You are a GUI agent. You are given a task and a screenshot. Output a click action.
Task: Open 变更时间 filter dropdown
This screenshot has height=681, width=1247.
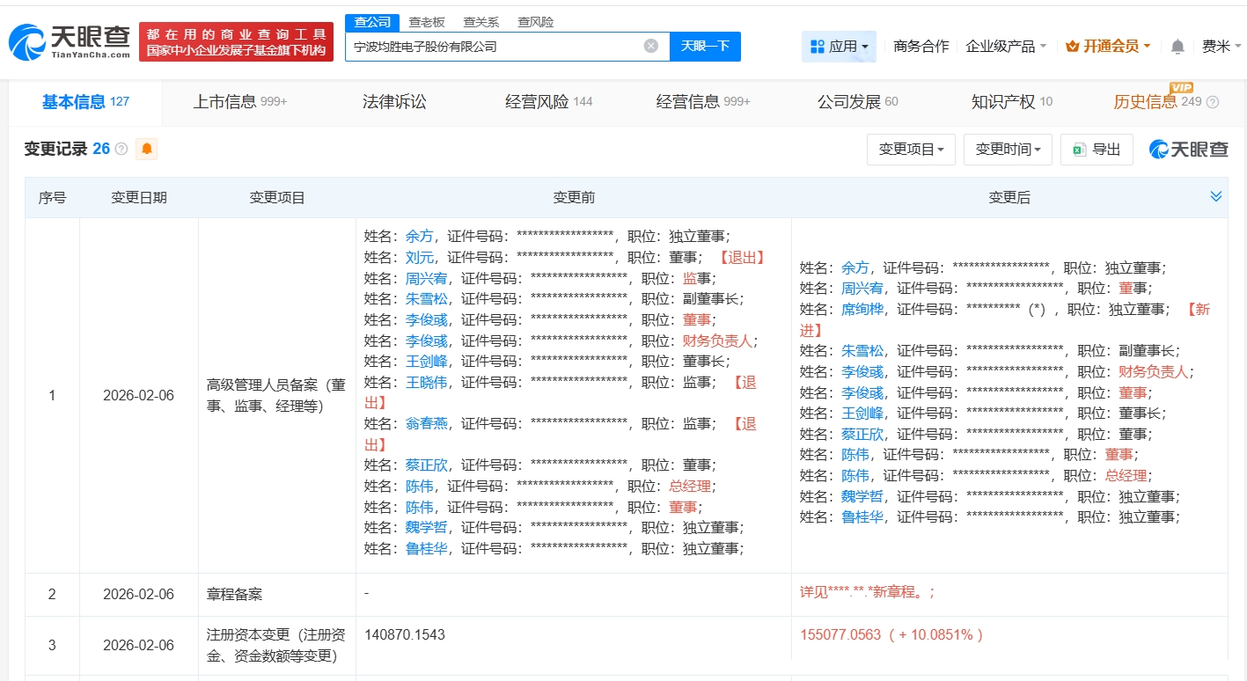[x=1008, y=150]
